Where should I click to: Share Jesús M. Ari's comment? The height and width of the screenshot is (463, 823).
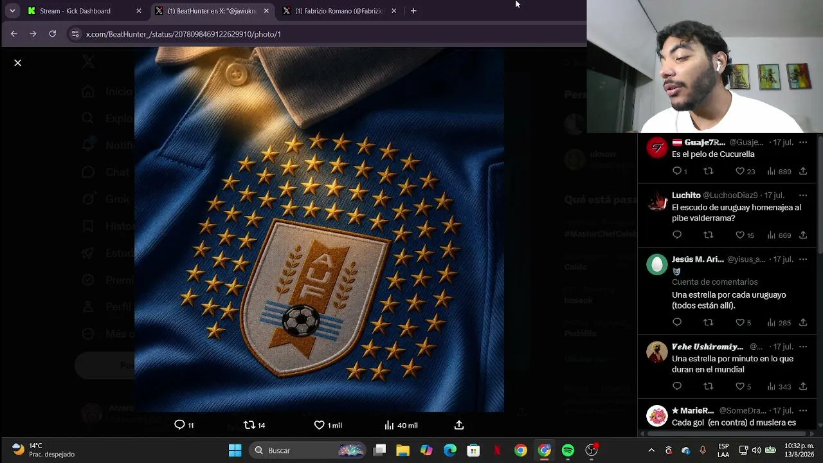coord(803,322)
